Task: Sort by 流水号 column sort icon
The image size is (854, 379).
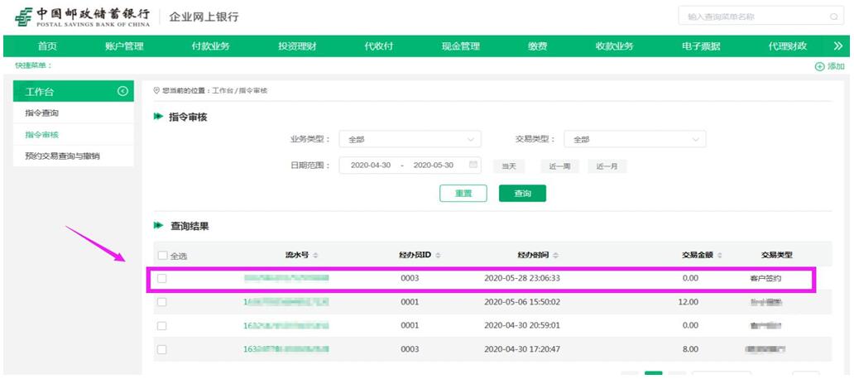Action: click(x=315, y=254)
